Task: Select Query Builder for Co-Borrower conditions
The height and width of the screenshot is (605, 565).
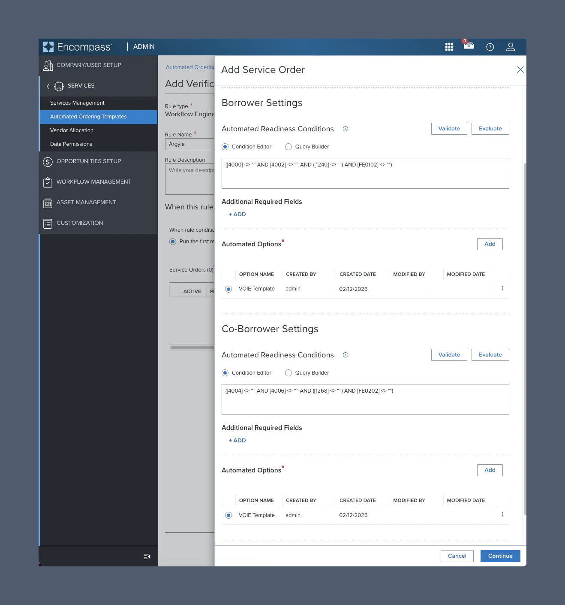Action: tap(288, 373)
